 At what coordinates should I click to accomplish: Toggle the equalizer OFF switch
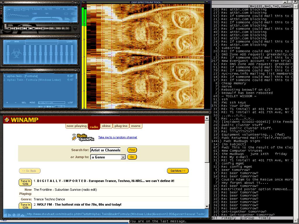(8, 41)
